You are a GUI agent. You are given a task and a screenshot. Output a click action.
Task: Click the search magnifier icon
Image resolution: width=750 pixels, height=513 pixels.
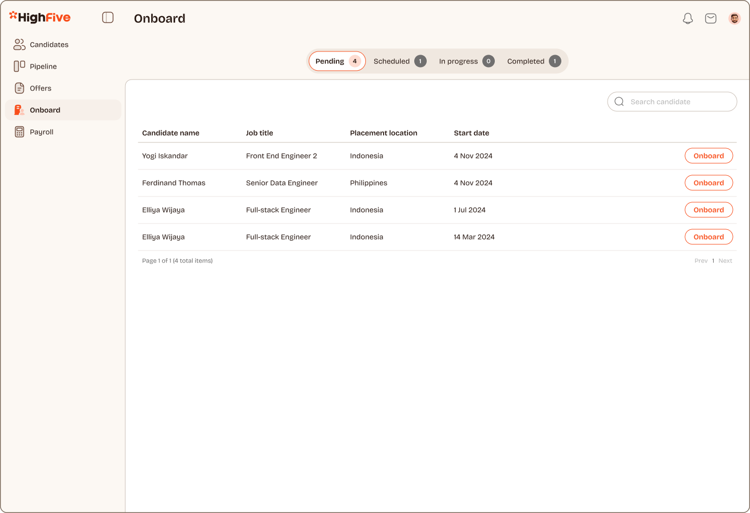(x=619, y=102)
